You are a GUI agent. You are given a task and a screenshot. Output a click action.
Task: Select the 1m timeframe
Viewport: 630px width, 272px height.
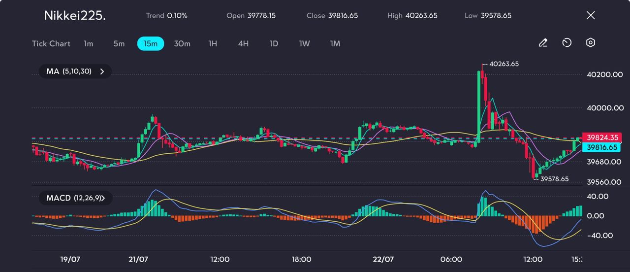(88, 44)
